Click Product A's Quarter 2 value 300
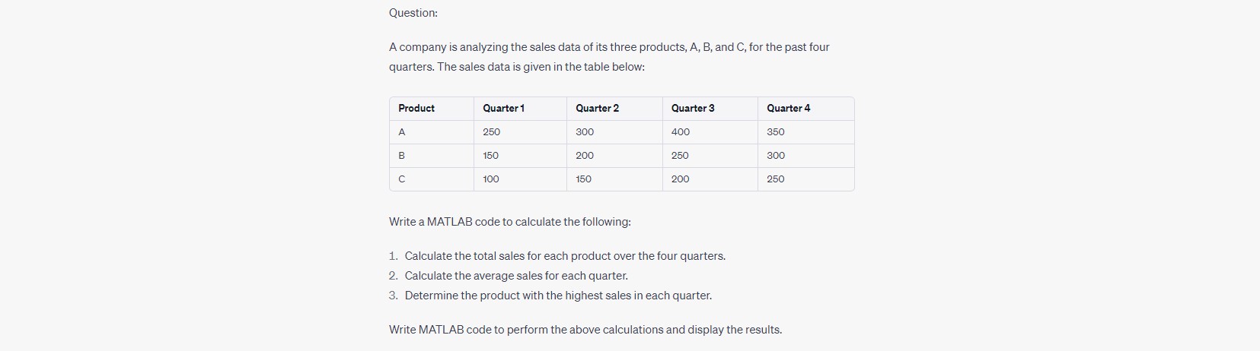 585,132
